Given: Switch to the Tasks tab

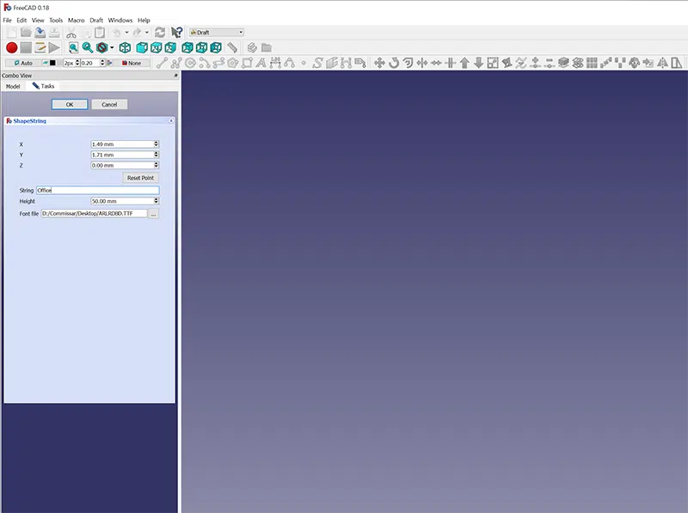Looking at the screenshot, I should (x=43, y=86).
